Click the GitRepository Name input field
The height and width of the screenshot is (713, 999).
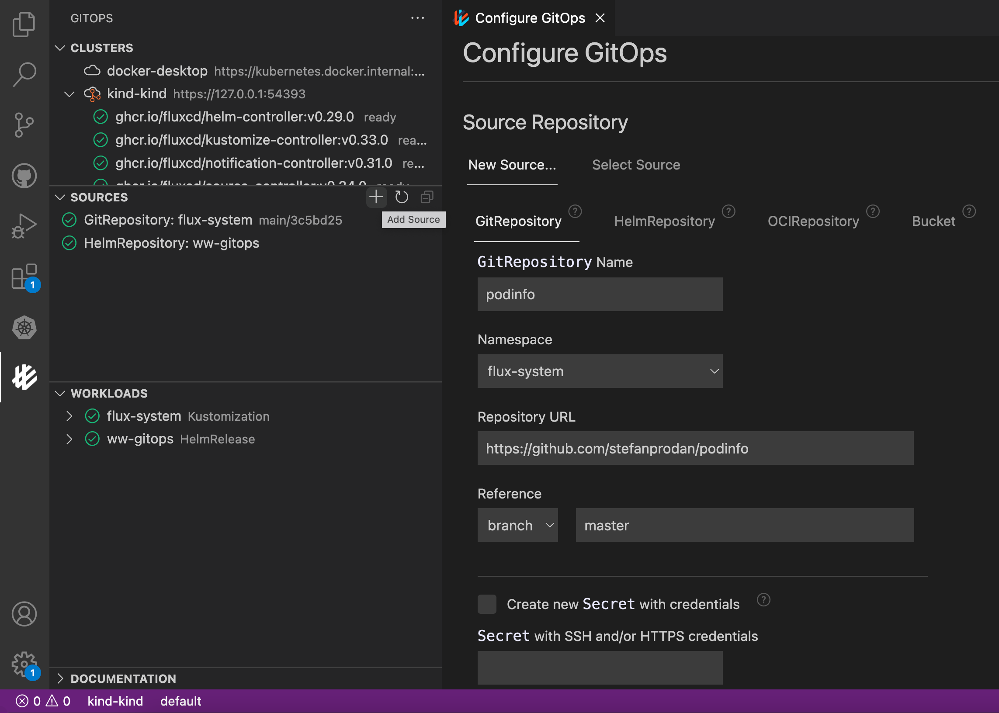pos(600,294)
